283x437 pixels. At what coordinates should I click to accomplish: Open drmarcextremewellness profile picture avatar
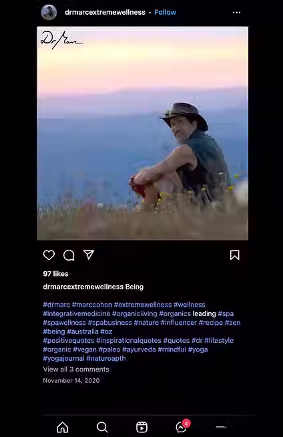[x=49, y=12]
